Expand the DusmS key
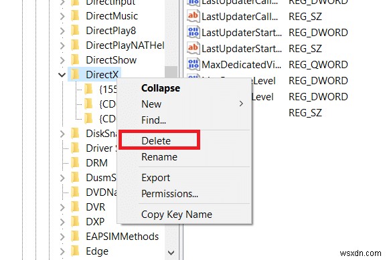 pos(62,178)
